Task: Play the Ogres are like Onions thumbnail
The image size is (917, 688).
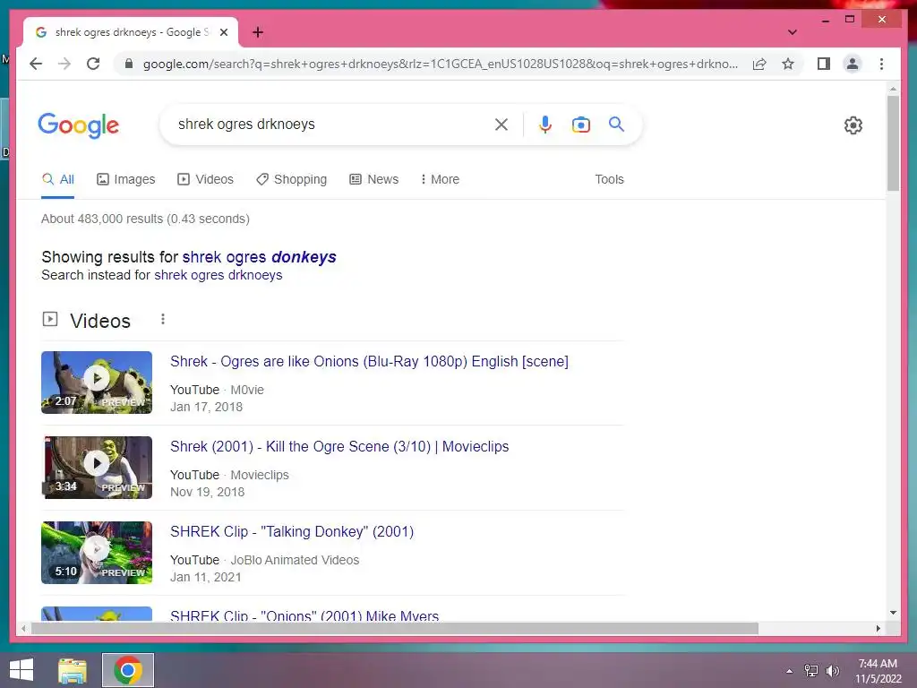Action: pyautogui.click(x=97, y=382)
